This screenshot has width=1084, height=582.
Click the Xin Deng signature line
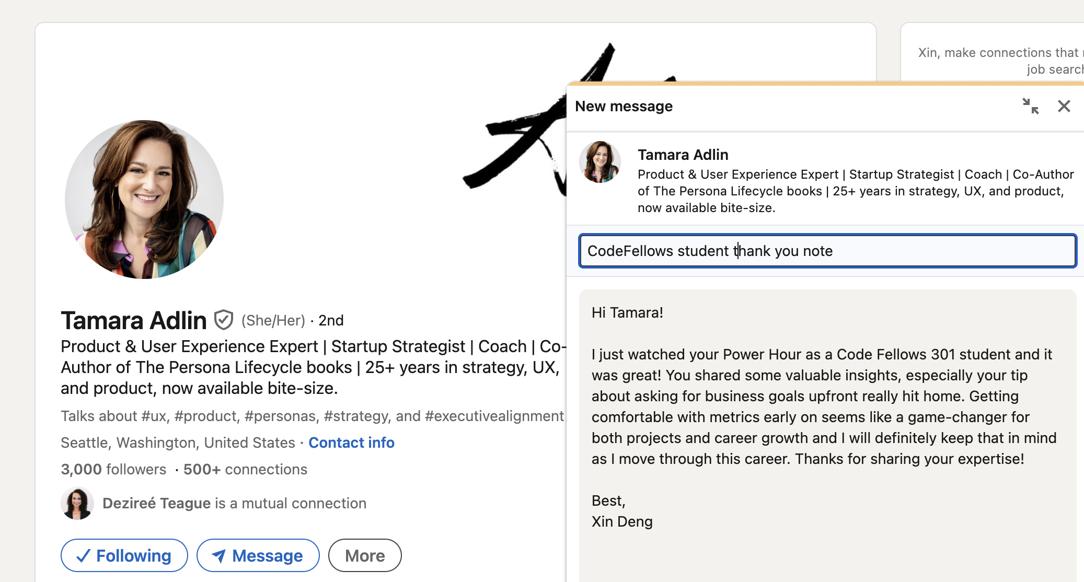pos(622,521)
